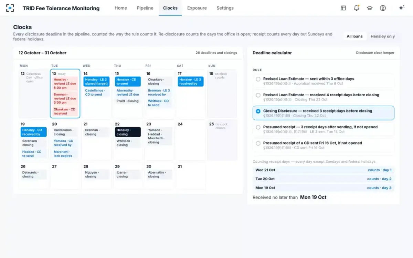Screen dimensions: 413x258
Task: Open Abernathy revised LE due event
Action: (x=128, y=92)
